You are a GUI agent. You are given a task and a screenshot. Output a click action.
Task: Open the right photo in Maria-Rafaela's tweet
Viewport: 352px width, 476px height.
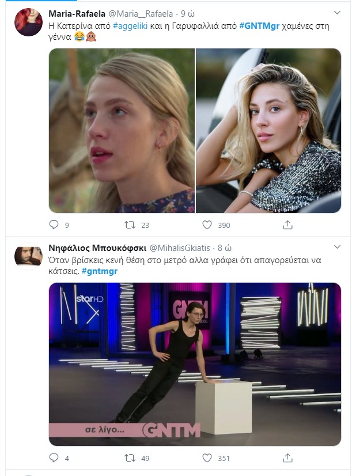click(268, 130)
